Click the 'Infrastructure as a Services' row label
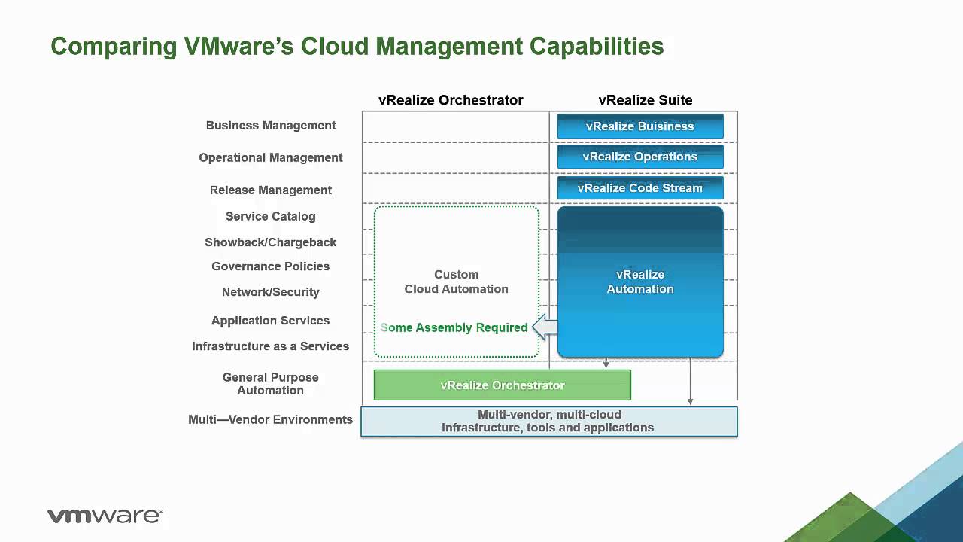This screenshot has width=963, height=542. point(271,346)
